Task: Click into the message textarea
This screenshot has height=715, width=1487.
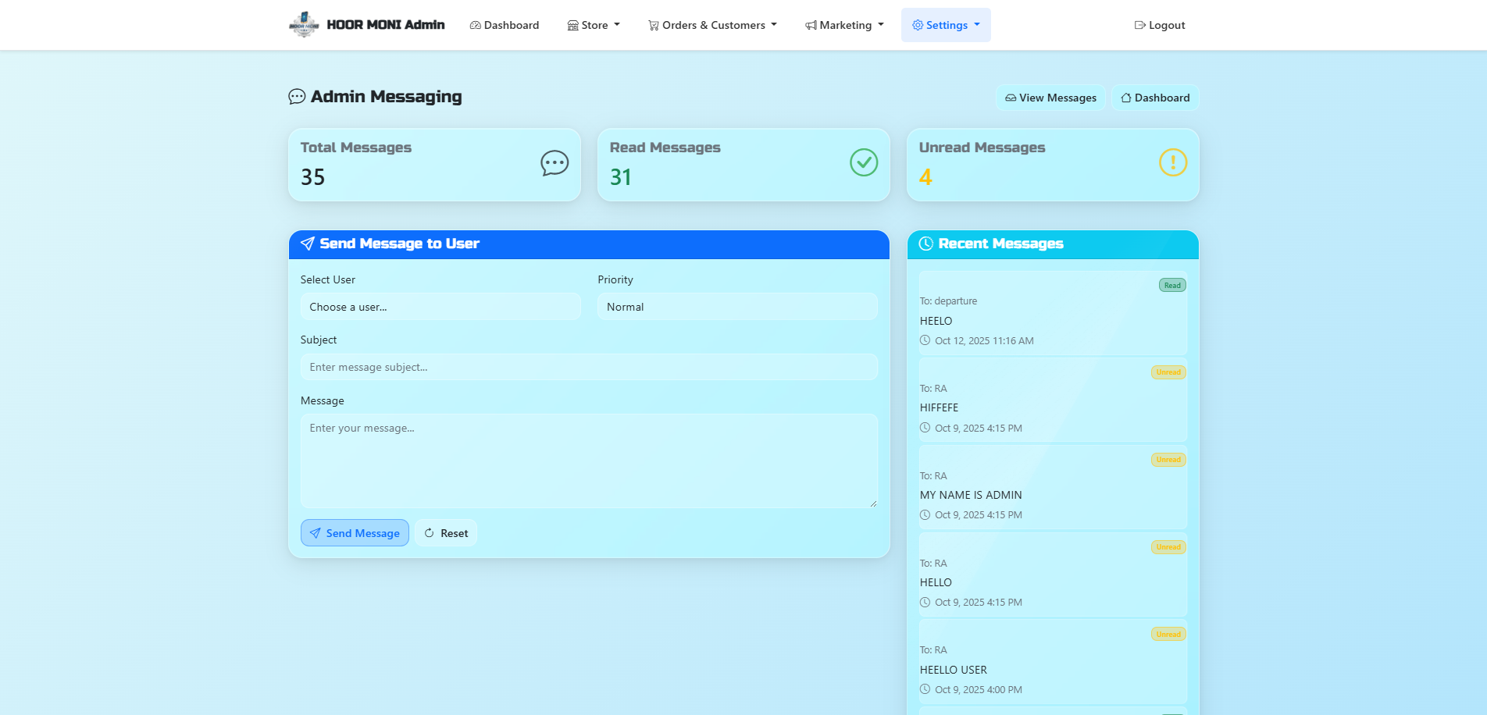Action: pyautogui.click(x=589, y=461)
